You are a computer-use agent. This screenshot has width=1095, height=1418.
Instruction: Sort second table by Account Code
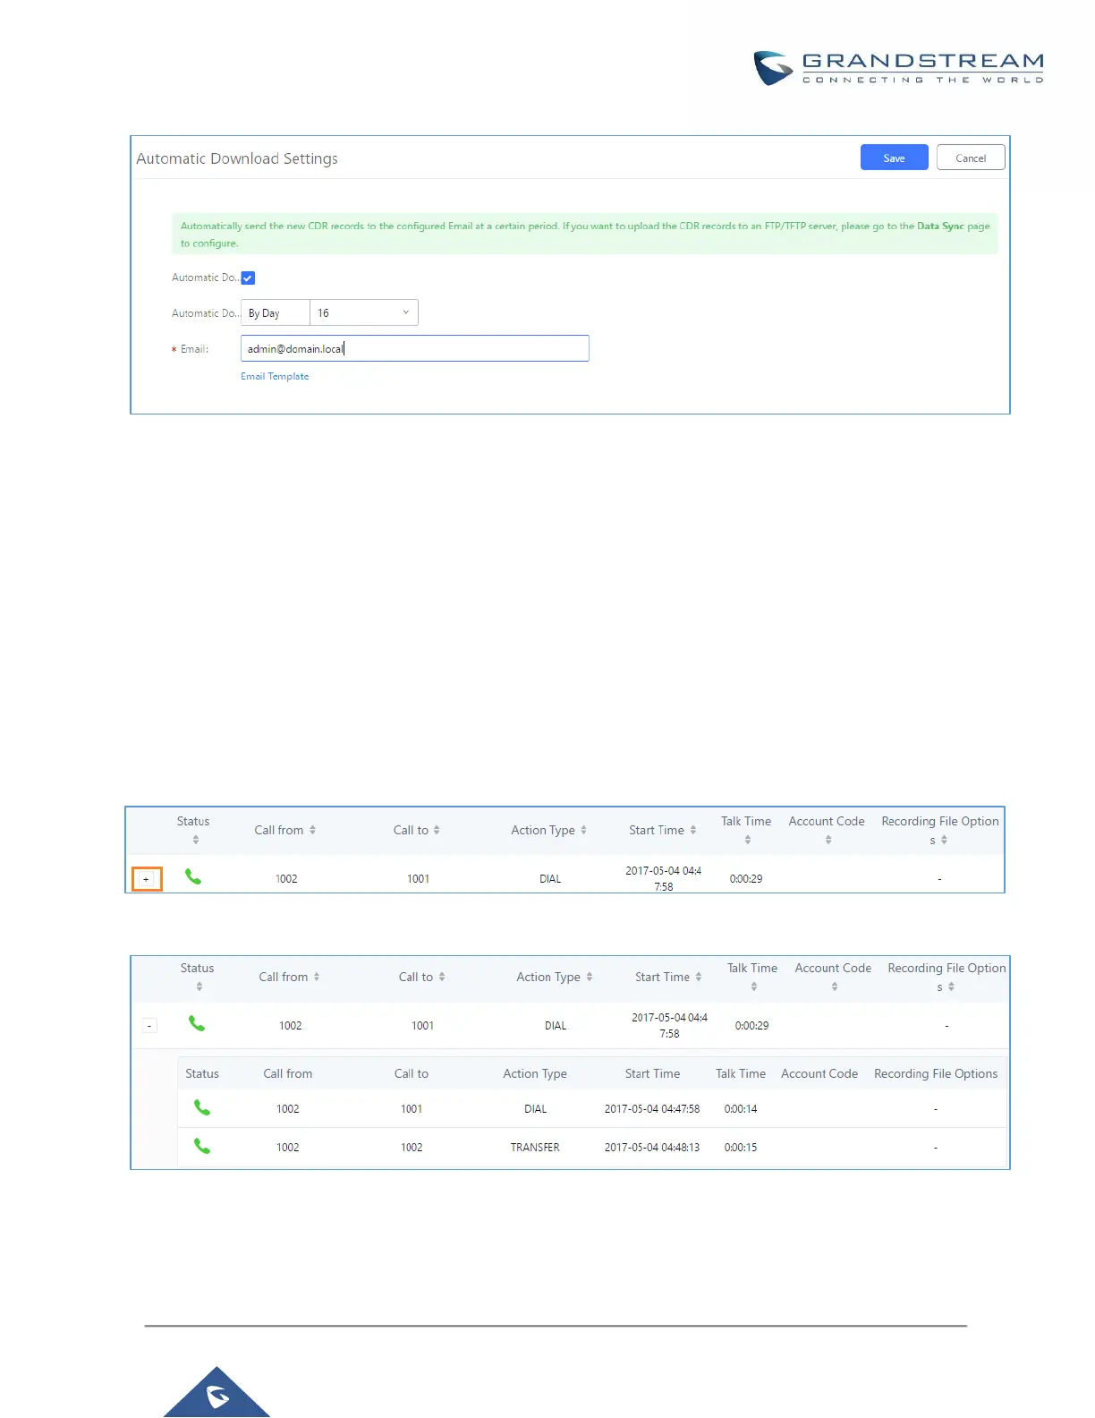pyautogui.click(x=835, y=987)
